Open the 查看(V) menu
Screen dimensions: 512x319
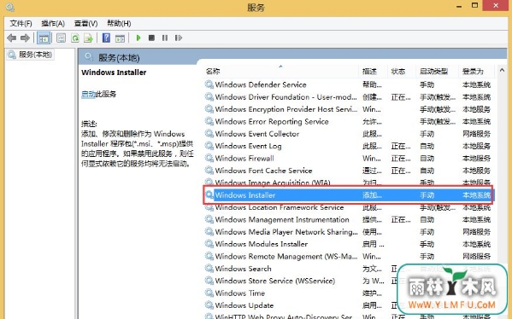(x=85, y=24)
